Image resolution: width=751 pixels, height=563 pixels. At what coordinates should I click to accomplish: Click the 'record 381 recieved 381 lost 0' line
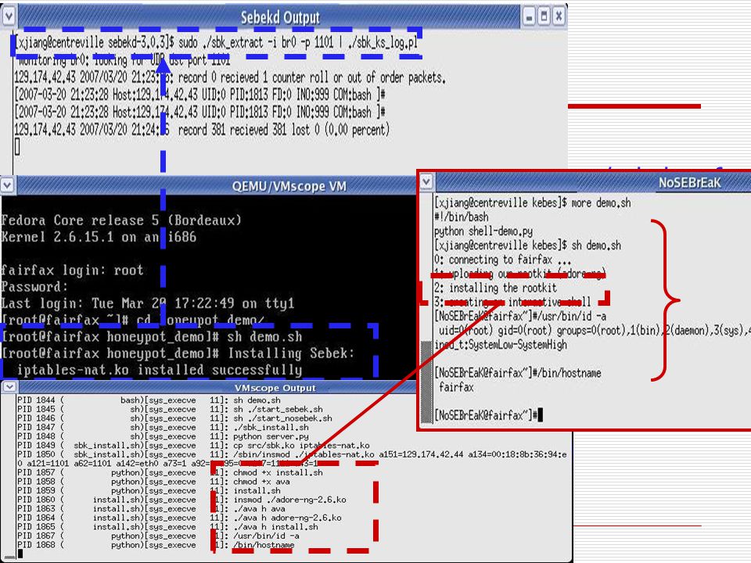point(202,130)
